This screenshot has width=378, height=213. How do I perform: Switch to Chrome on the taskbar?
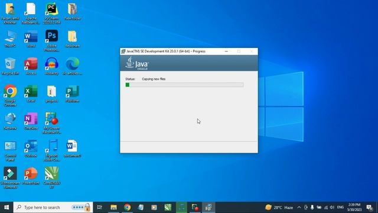pyautogui.click(x=128, y=208)
